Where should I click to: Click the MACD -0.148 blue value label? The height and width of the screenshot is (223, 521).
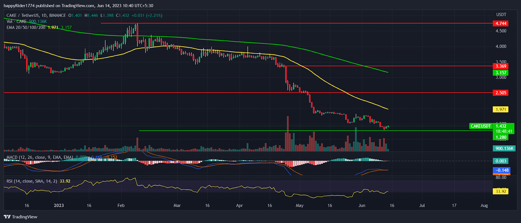coord(502,170)
